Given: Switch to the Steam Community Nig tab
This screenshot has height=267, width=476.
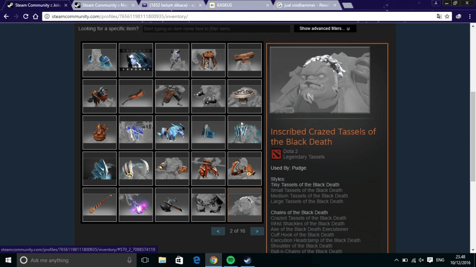Looking at the screenshot, I should point(105,5).
